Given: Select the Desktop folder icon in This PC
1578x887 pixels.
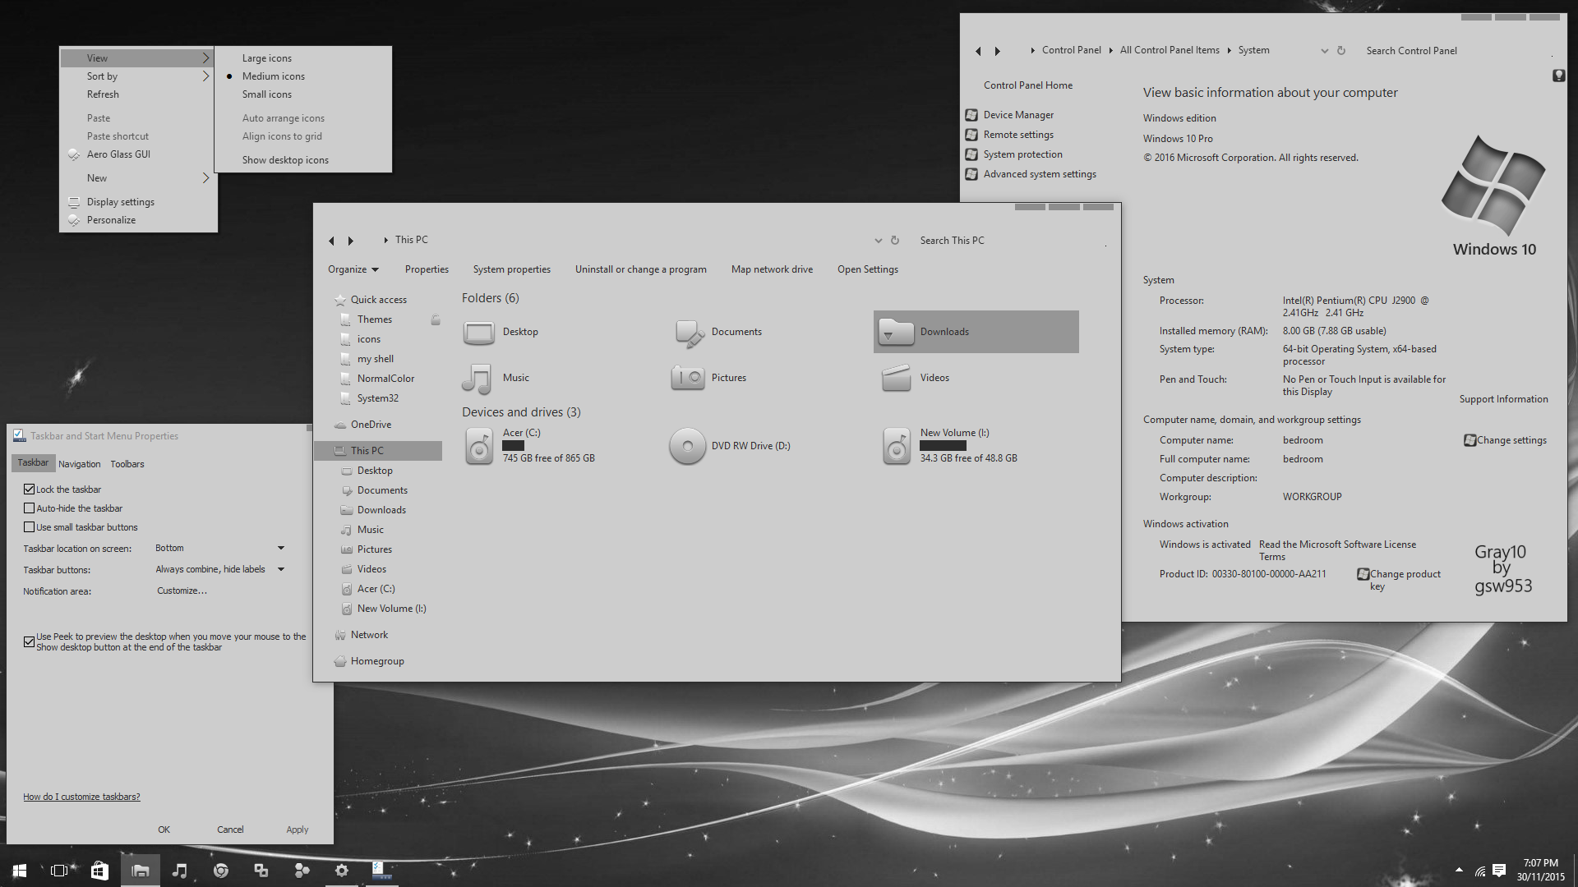Looking at the screenshot, I should (479, 333).
